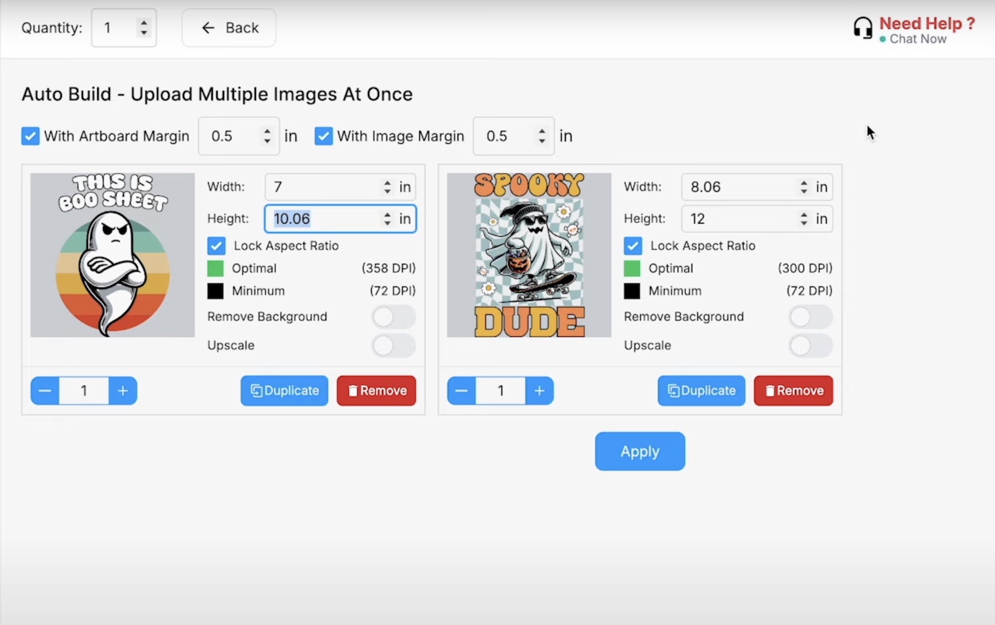Image resolution: width=995 pixels, height=625 pixels.
Task: Adjust Artboard Margin value stepper
Action: point(267,136)
